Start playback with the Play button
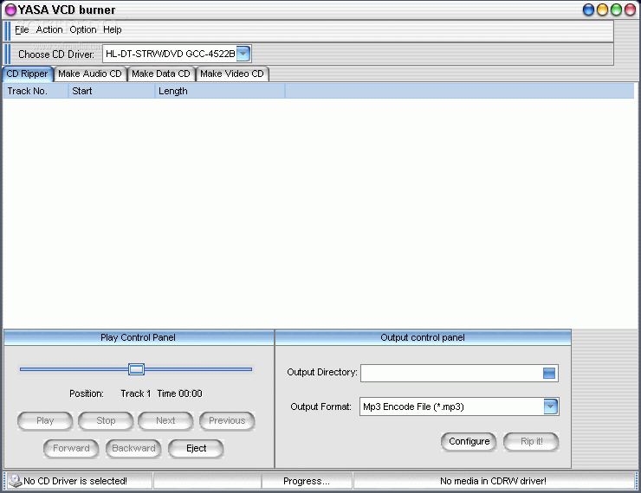 pyautogui.click(x=45, y=420)
